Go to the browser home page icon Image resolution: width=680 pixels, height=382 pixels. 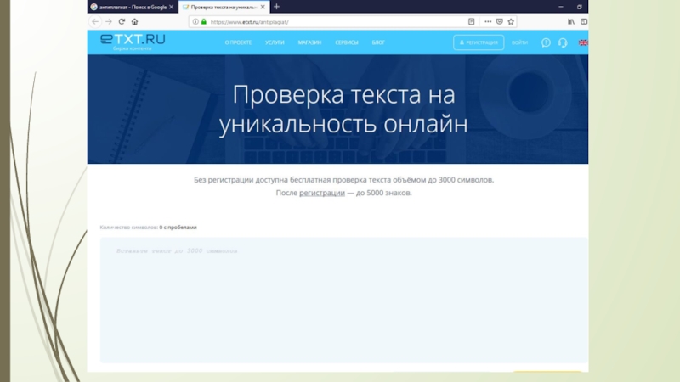point(134,21)
